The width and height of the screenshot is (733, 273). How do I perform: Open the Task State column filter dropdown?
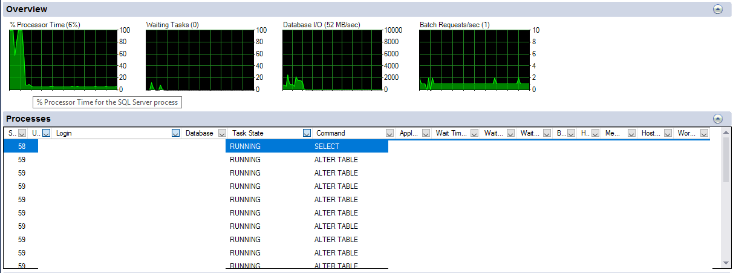307,133
